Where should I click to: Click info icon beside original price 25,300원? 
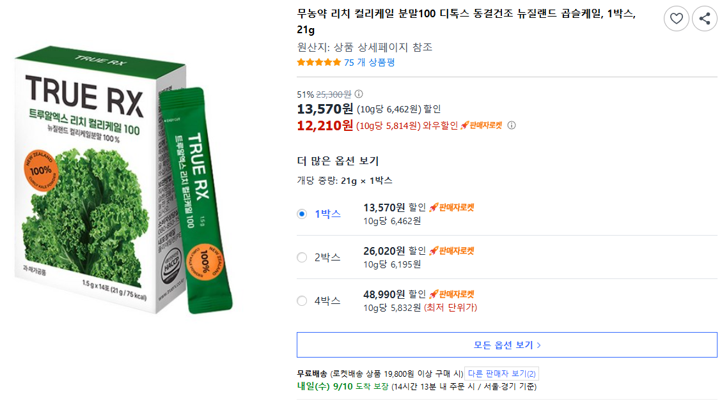coord(359,94)
